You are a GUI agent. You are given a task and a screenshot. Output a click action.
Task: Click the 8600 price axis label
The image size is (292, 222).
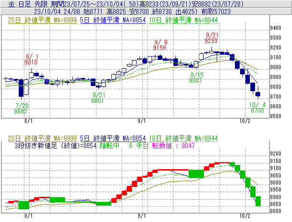point(276,107)
